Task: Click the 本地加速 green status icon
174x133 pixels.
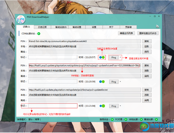Action: point(141,120)
